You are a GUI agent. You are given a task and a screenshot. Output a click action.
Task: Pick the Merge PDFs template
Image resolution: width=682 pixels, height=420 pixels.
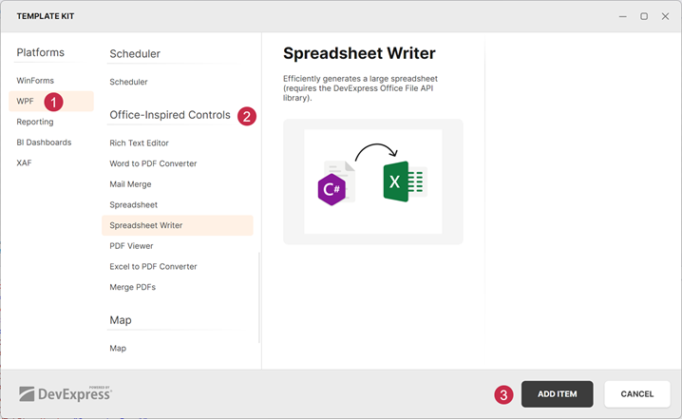click(133, 287)
